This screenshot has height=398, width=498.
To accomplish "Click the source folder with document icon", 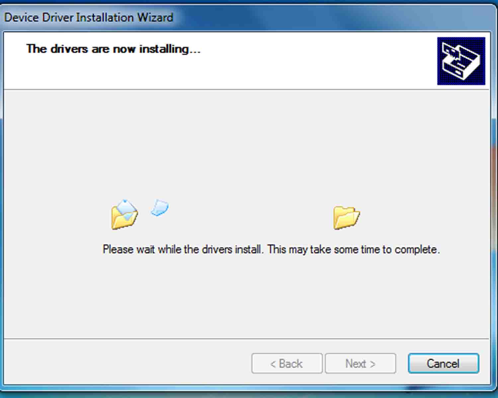I will click(x=124, y=215).
